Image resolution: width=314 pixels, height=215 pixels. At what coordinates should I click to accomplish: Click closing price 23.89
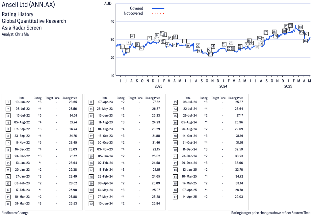[156, 183]
